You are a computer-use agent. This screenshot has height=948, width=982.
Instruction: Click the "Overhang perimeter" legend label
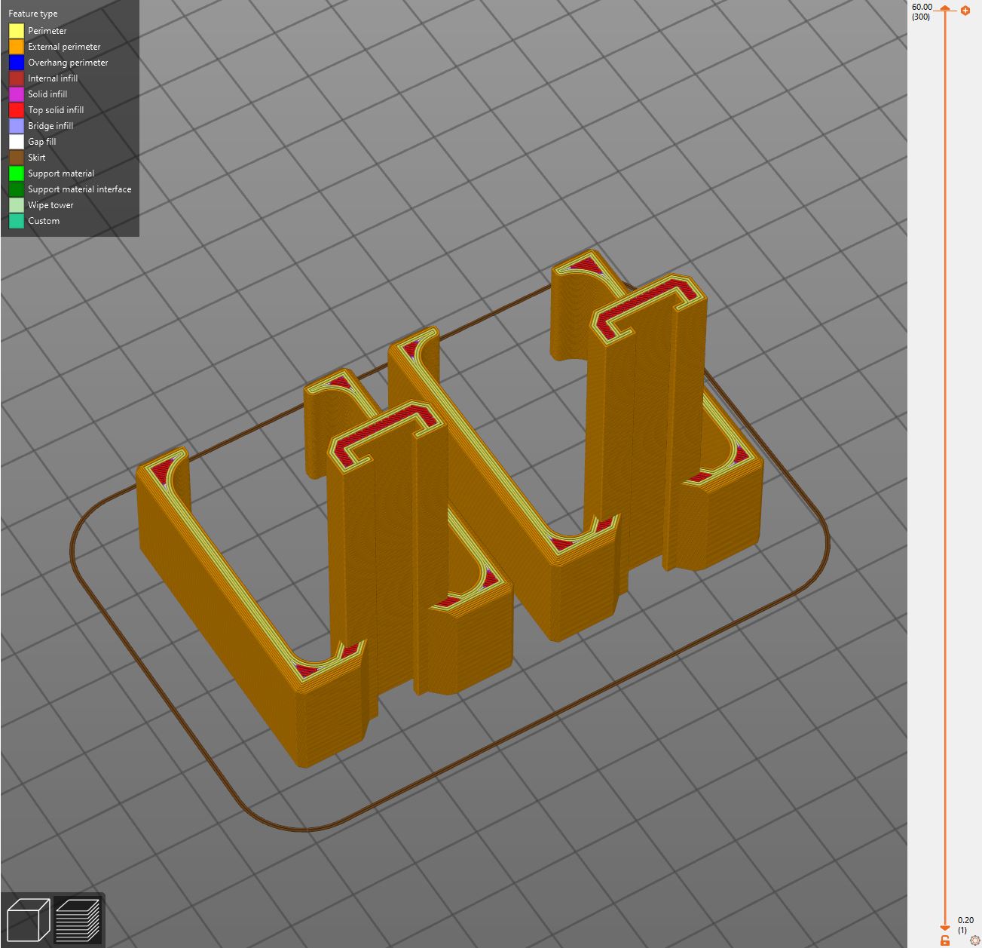[x=68, y=63]
